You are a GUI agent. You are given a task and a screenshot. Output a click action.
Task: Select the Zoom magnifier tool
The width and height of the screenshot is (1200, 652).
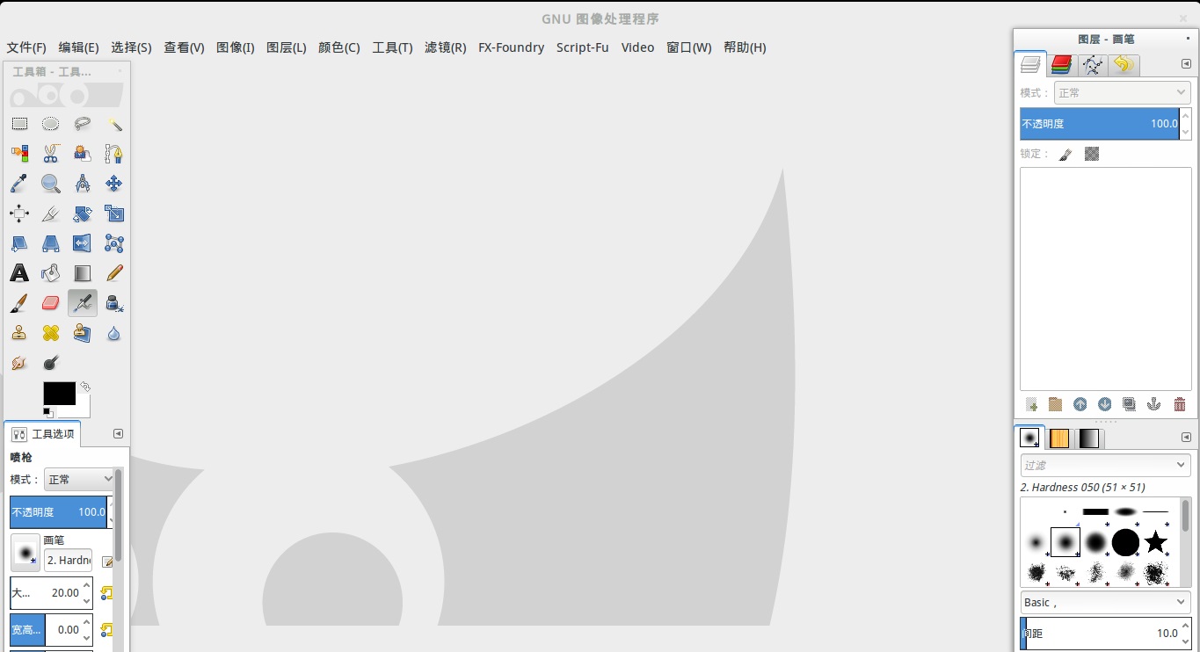point(51,184)
